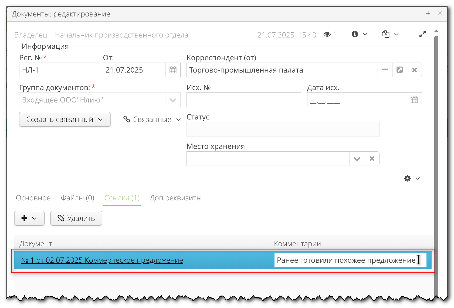Viewport: 454px width, 308px height.
Task: Add a new link with plus icon
Action: [x=26, y=218]
